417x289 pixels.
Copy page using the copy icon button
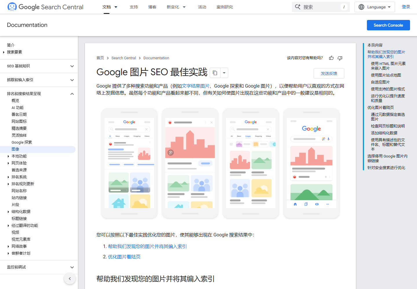click(215, 73)
